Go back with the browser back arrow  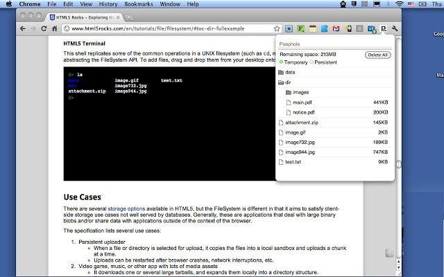click(23, 28)
